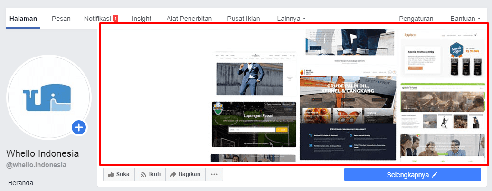Image resolution: width=492 pixels, height=191 pixels.
Task: Add a profile photo with the plus icon
Action: point(79,127)
